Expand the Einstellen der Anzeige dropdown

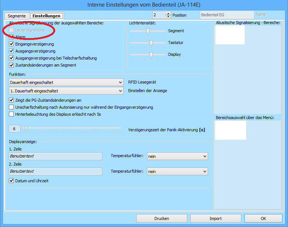[x=66, y=91]
